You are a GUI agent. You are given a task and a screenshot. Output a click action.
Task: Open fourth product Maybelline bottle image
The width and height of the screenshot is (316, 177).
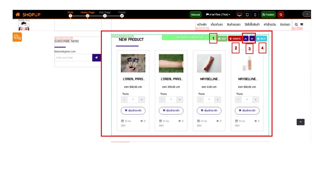click(247, 63)
